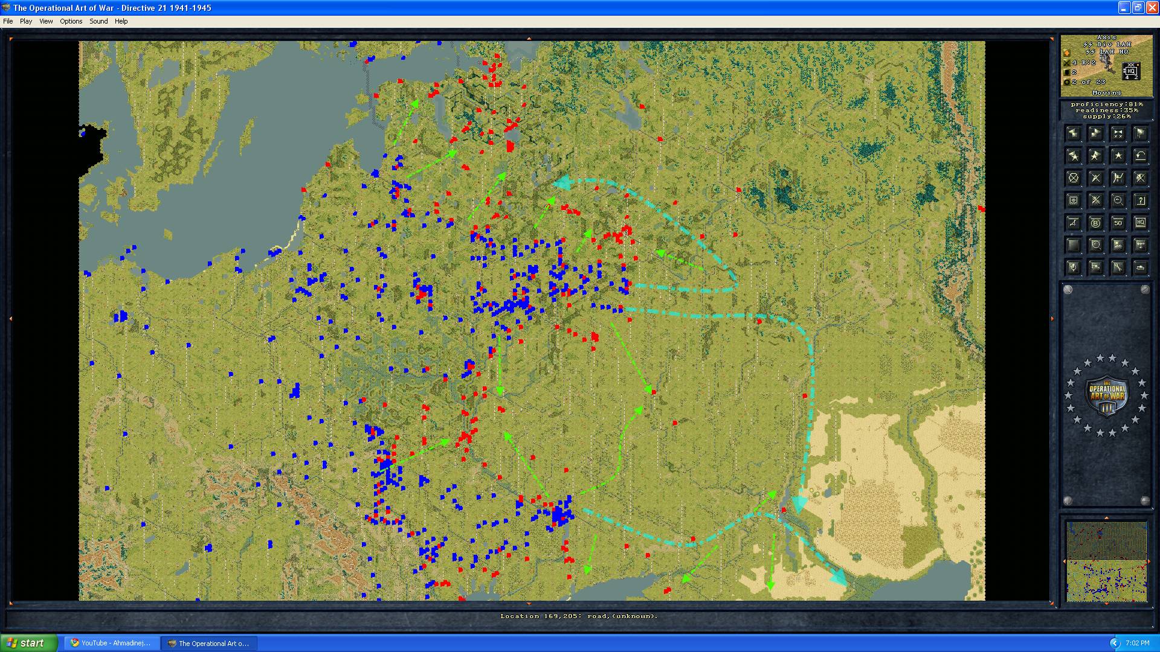Open the weather sun-cloud icon
This screenshot has height=652, width=1160.
[1118, 245]
